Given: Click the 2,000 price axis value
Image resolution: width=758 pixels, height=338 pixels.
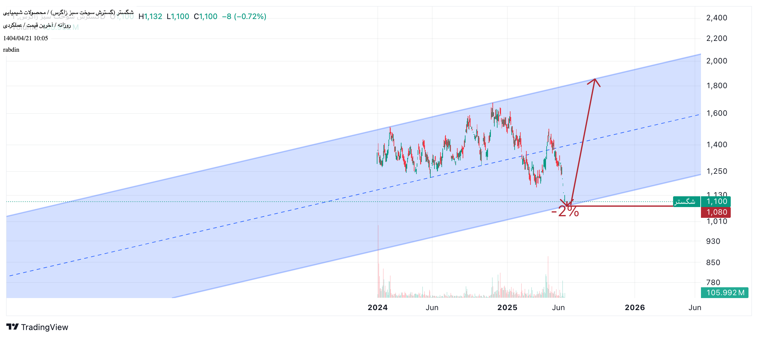Looking at the screenshot, I should (717, 61).
